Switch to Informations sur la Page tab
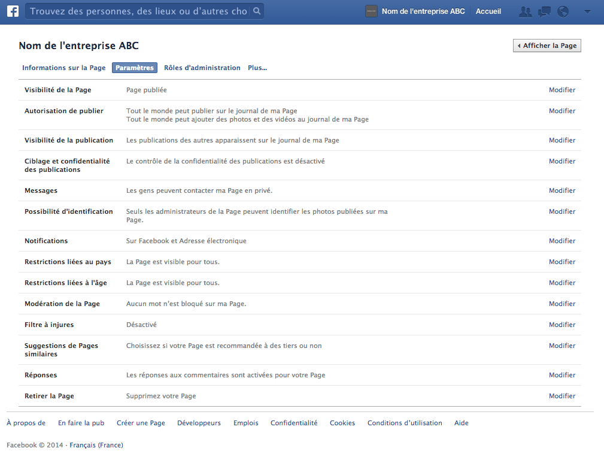The width and height of the screenshot is (604, 454). [64, 68]
